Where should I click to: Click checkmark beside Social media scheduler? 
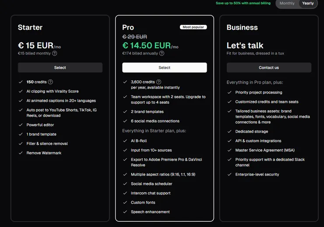[x=125, y=184]
